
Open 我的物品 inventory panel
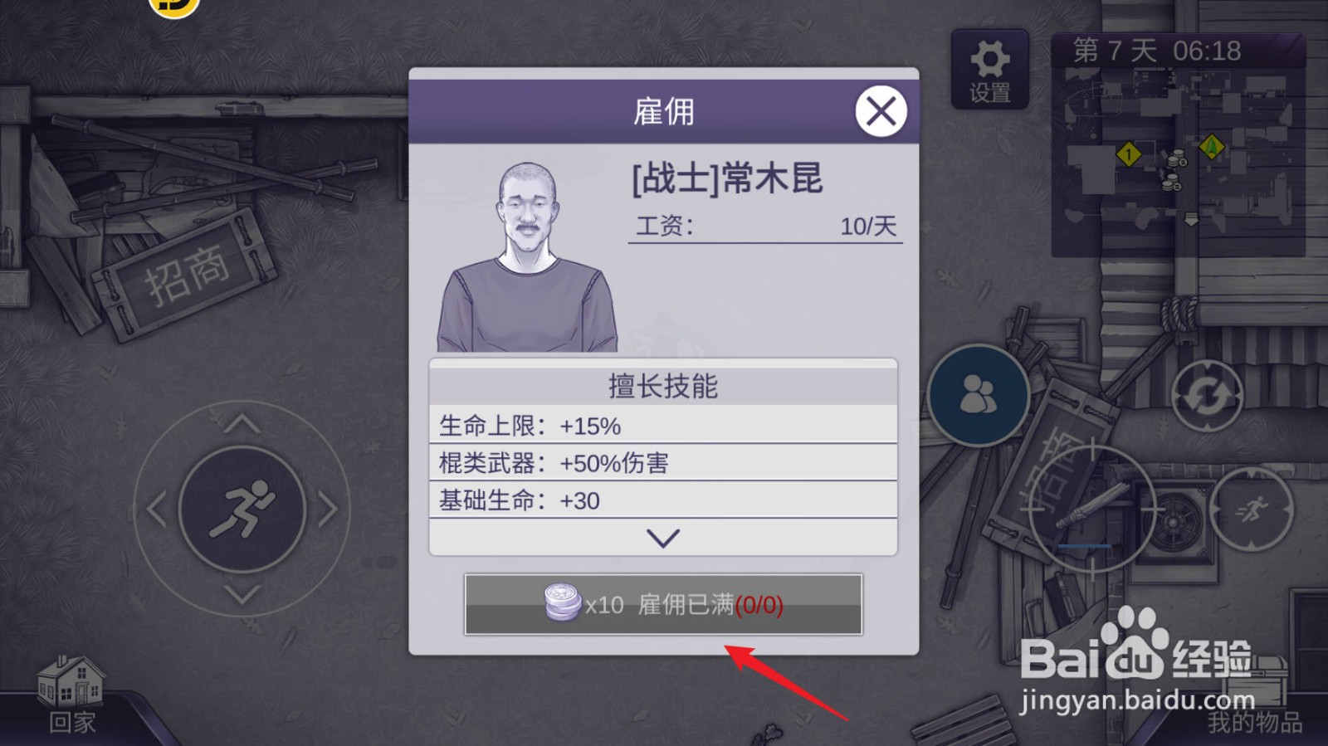1254,721
